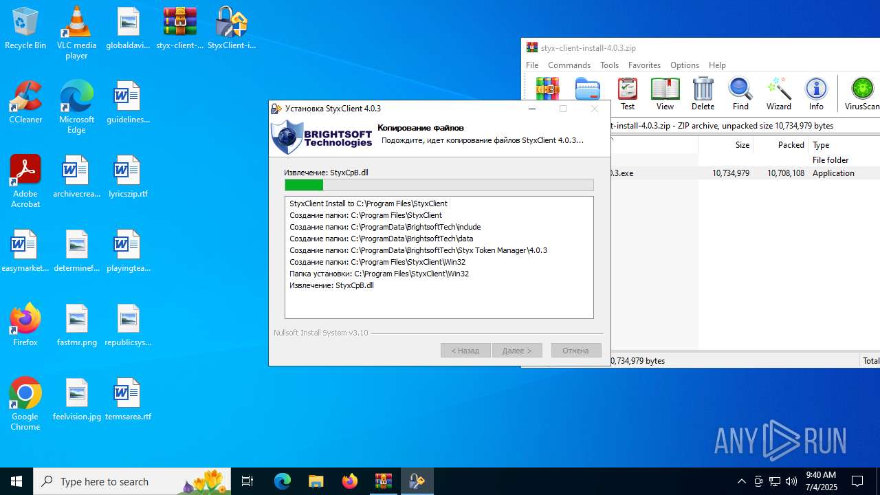The image size is (880, 495).
Task: Click the Extract To folder icon in WinRAR
Action: point(587,89)
